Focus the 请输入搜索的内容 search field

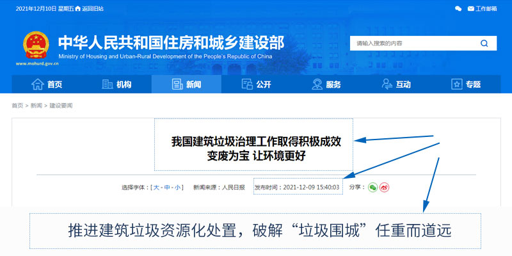[x=423, y=43]
